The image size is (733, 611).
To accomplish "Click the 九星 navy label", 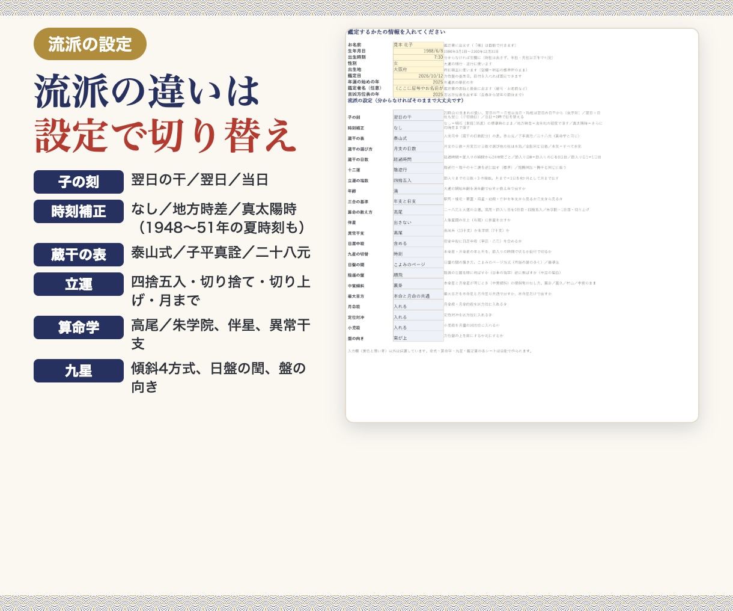I will (79, 370).
